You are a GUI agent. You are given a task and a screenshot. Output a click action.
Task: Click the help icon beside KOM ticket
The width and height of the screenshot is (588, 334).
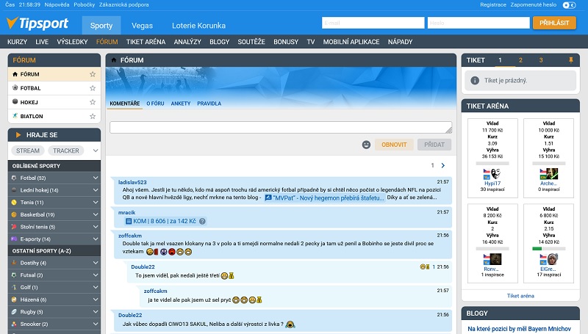click(202, 221)
